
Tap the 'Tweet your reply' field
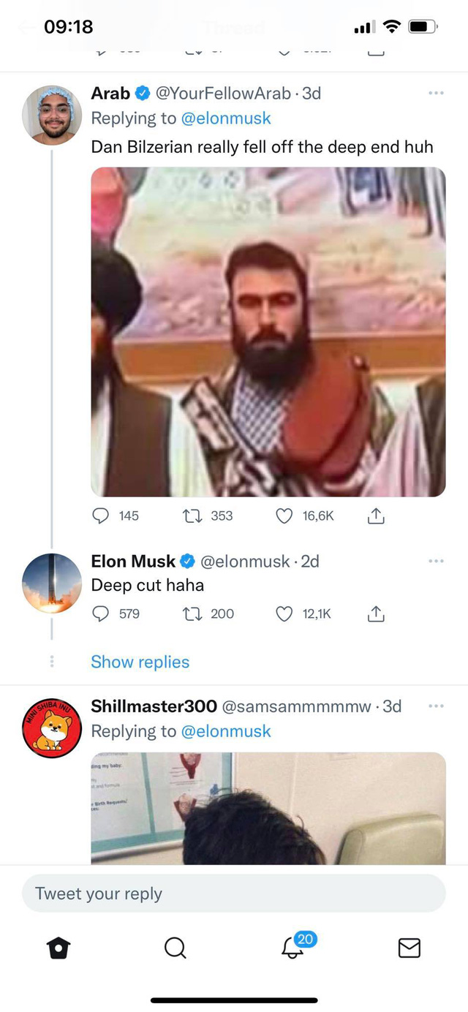tap(234, 893)
